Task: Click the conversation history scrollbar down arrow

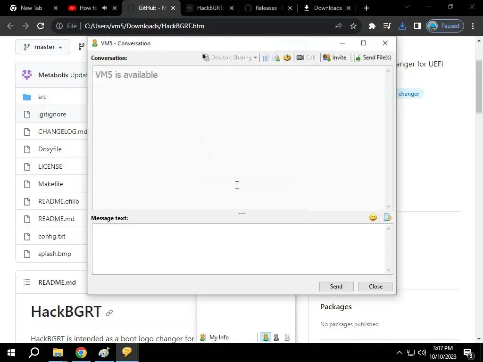Action: 389,206
